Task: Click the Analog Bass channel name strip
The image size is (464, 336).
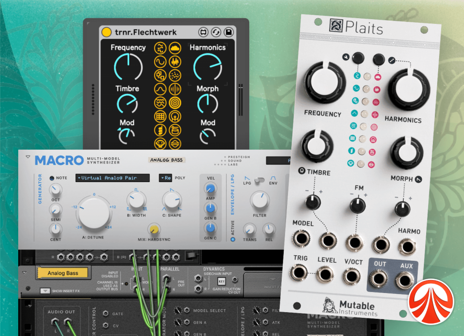Action: (x=63, y=273)
